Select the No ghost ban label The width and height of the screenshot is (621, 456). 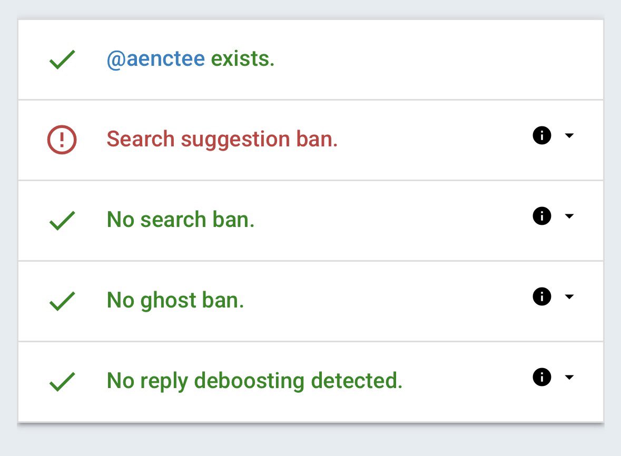point(175,301)
